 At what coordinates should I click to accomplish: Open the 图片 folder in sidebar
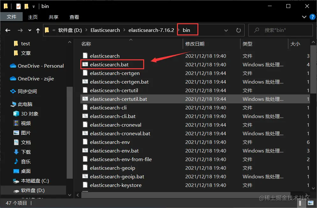click(x=26, y=133)
